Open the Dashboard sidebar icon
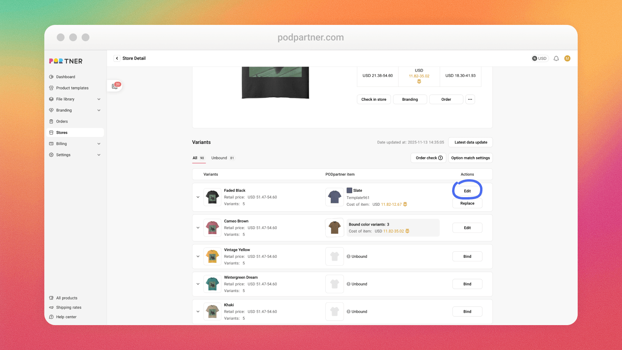 51,77
